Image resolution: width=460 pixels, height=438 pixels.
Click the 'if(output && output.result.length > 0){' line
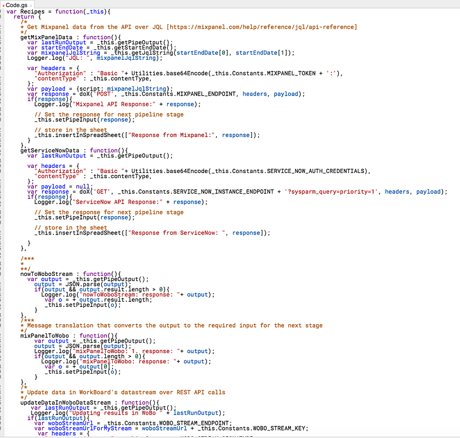point(102,289)
